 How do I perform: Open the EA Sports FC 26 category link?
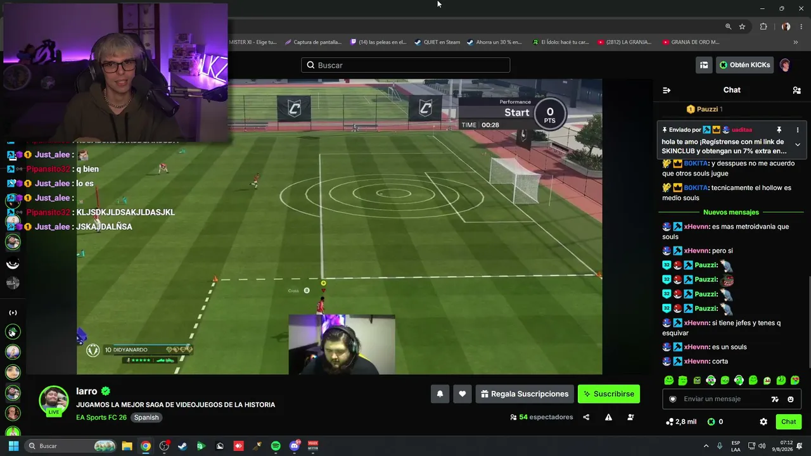tap(101, 417)
